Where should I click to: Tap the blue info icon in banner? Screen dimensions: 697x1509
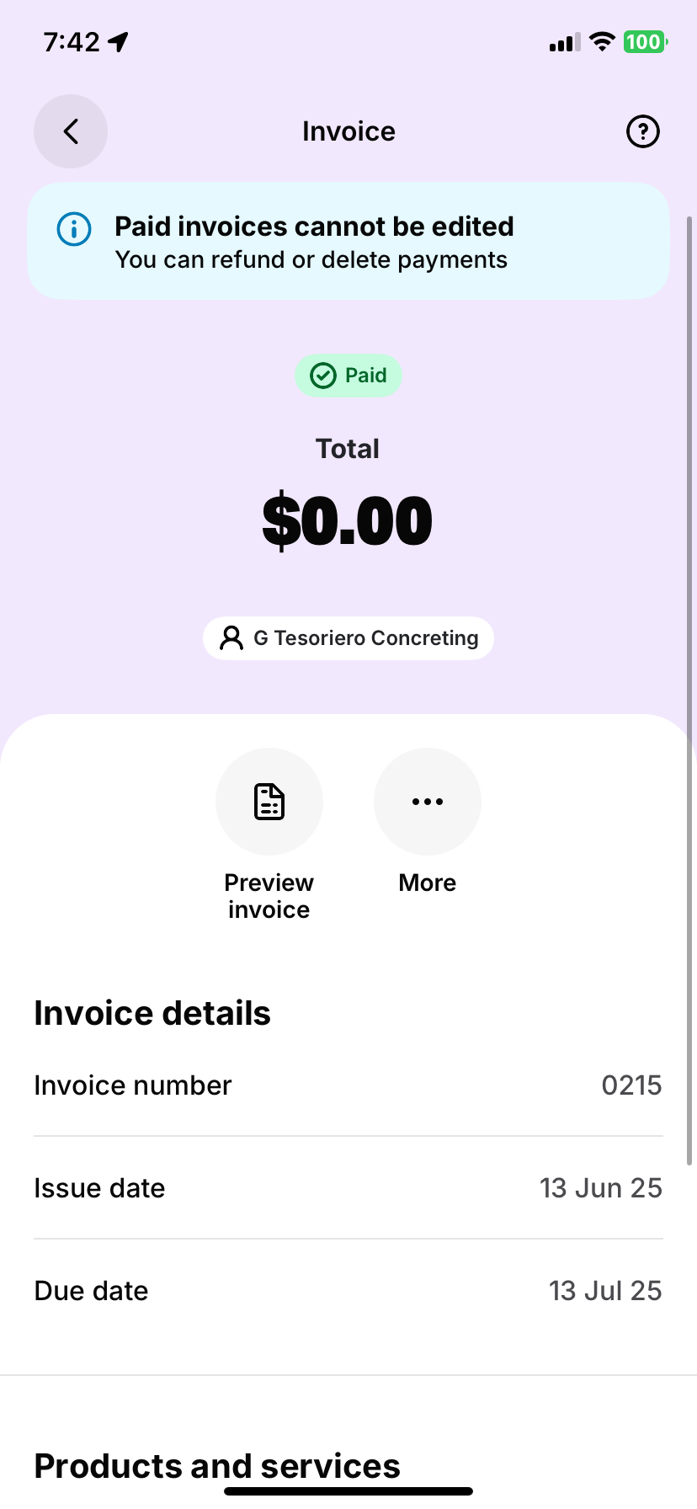[74, 228]
